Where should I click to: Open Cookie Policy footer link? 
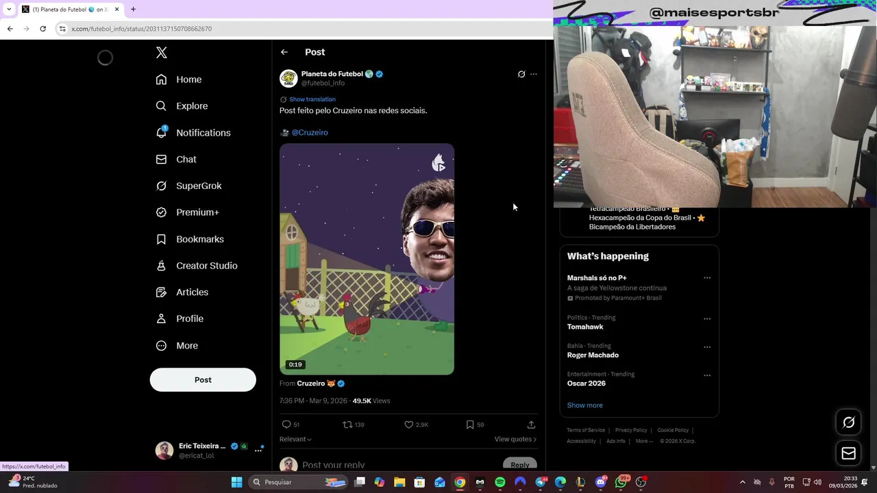[673, 430]
